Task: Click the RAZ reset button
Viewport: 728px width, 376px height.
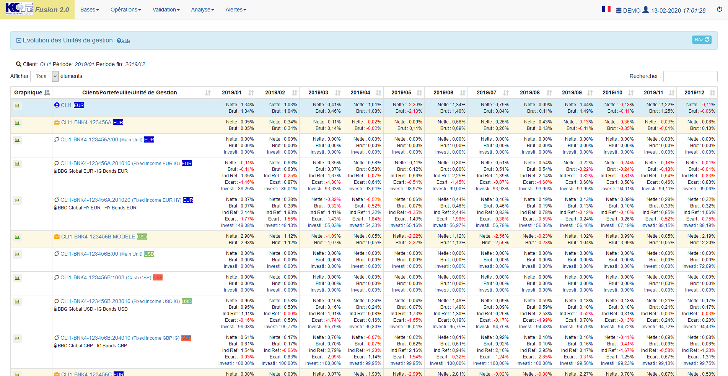Action: pos(702,40)
